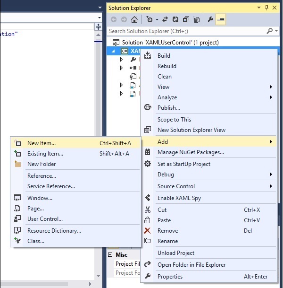Screen dimensions: 283x288
Task: Click Service Reference... in the submenu
Action: (75, 186)
